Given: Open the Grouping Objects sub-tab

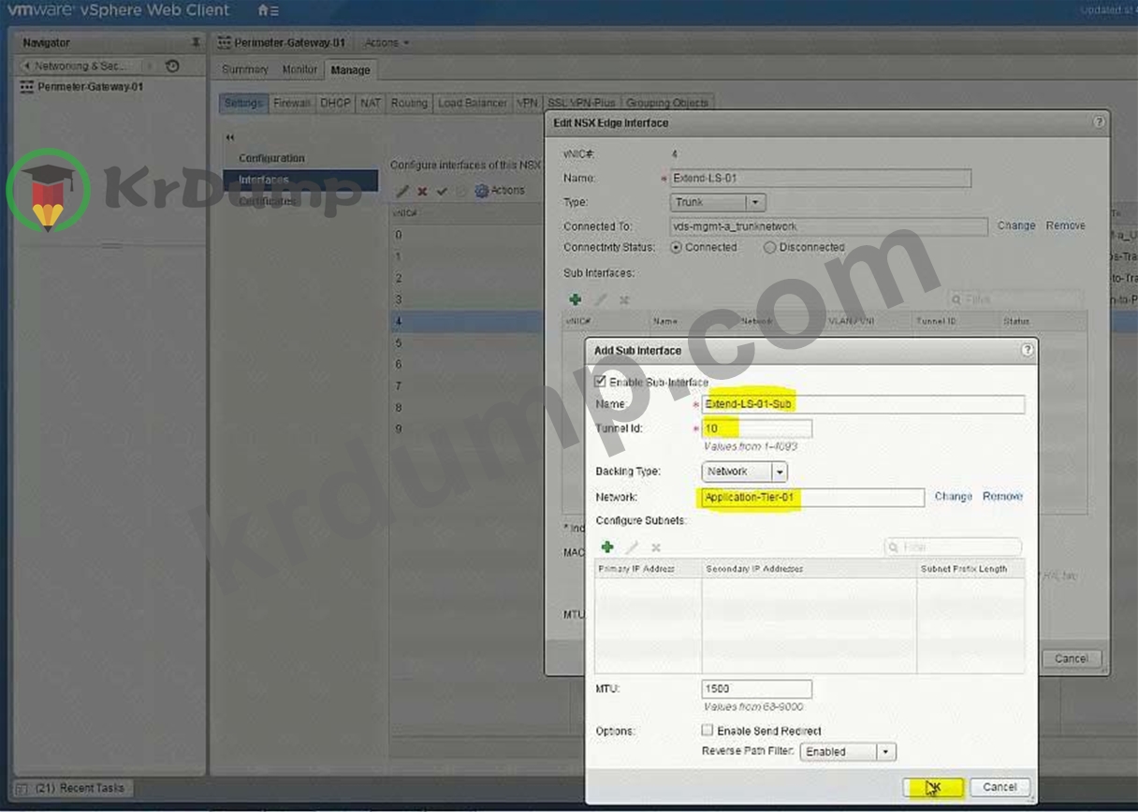Looking at the screenshot, I should pyautogui.click(x=667, y=103).
